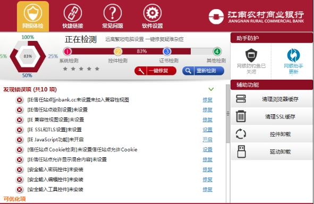Click error icon beside 允许显示混合内容 item
The height and width of the screenshot is (204, 314).
pos(20,159)
